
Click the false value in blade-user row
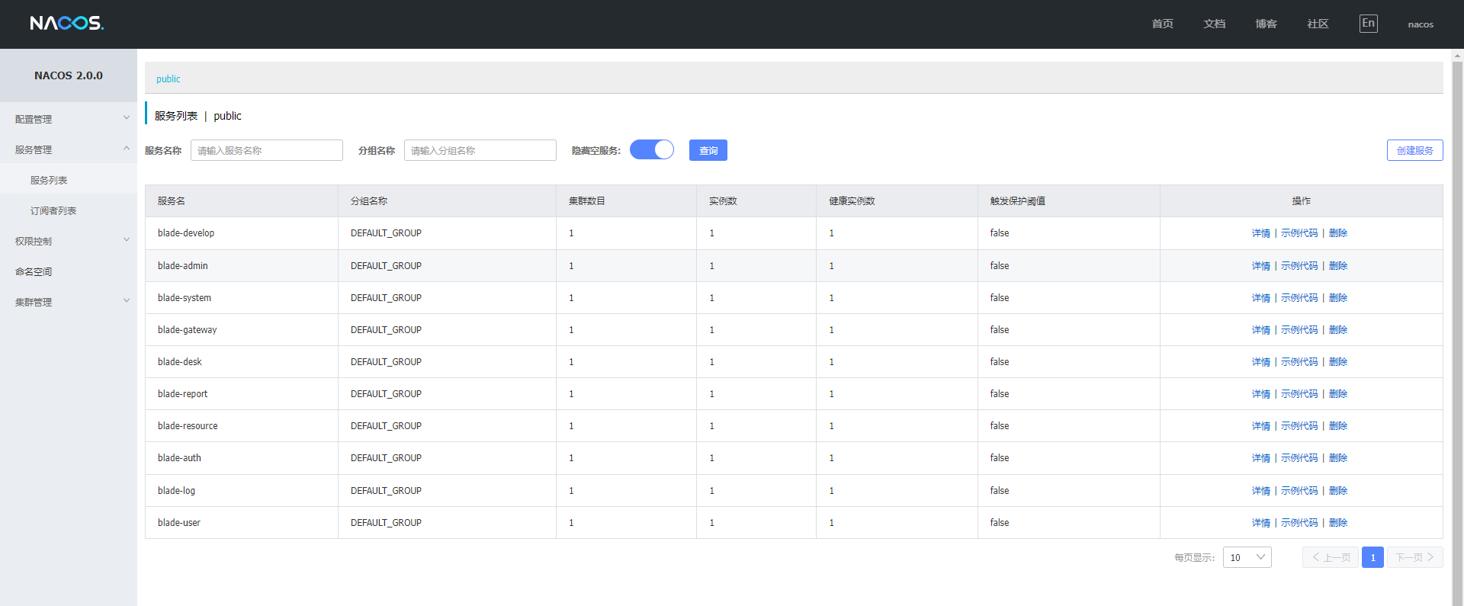point(1000,523)
